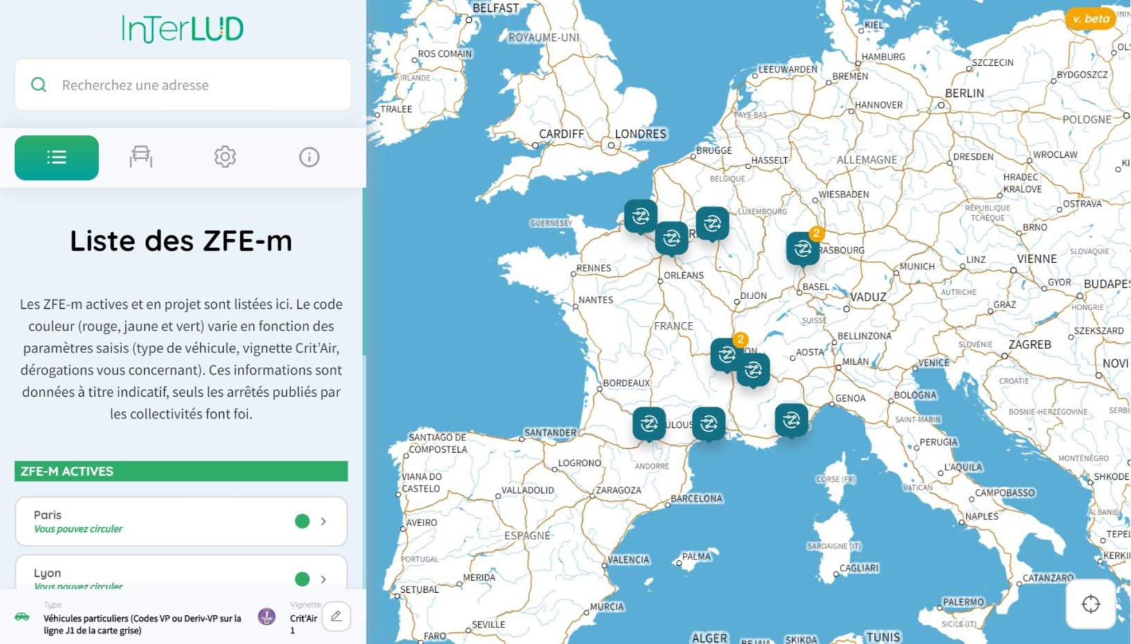Select the ZFE marker near Toulouse
1131x644 pixels.
(649, 423)
